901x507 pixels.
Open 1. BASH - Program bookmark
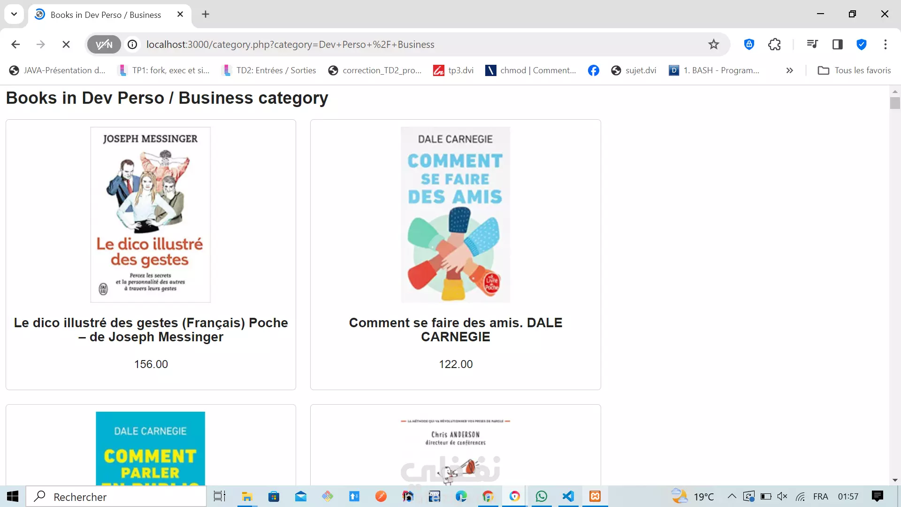pyautogui.click(x=714, y=70)
